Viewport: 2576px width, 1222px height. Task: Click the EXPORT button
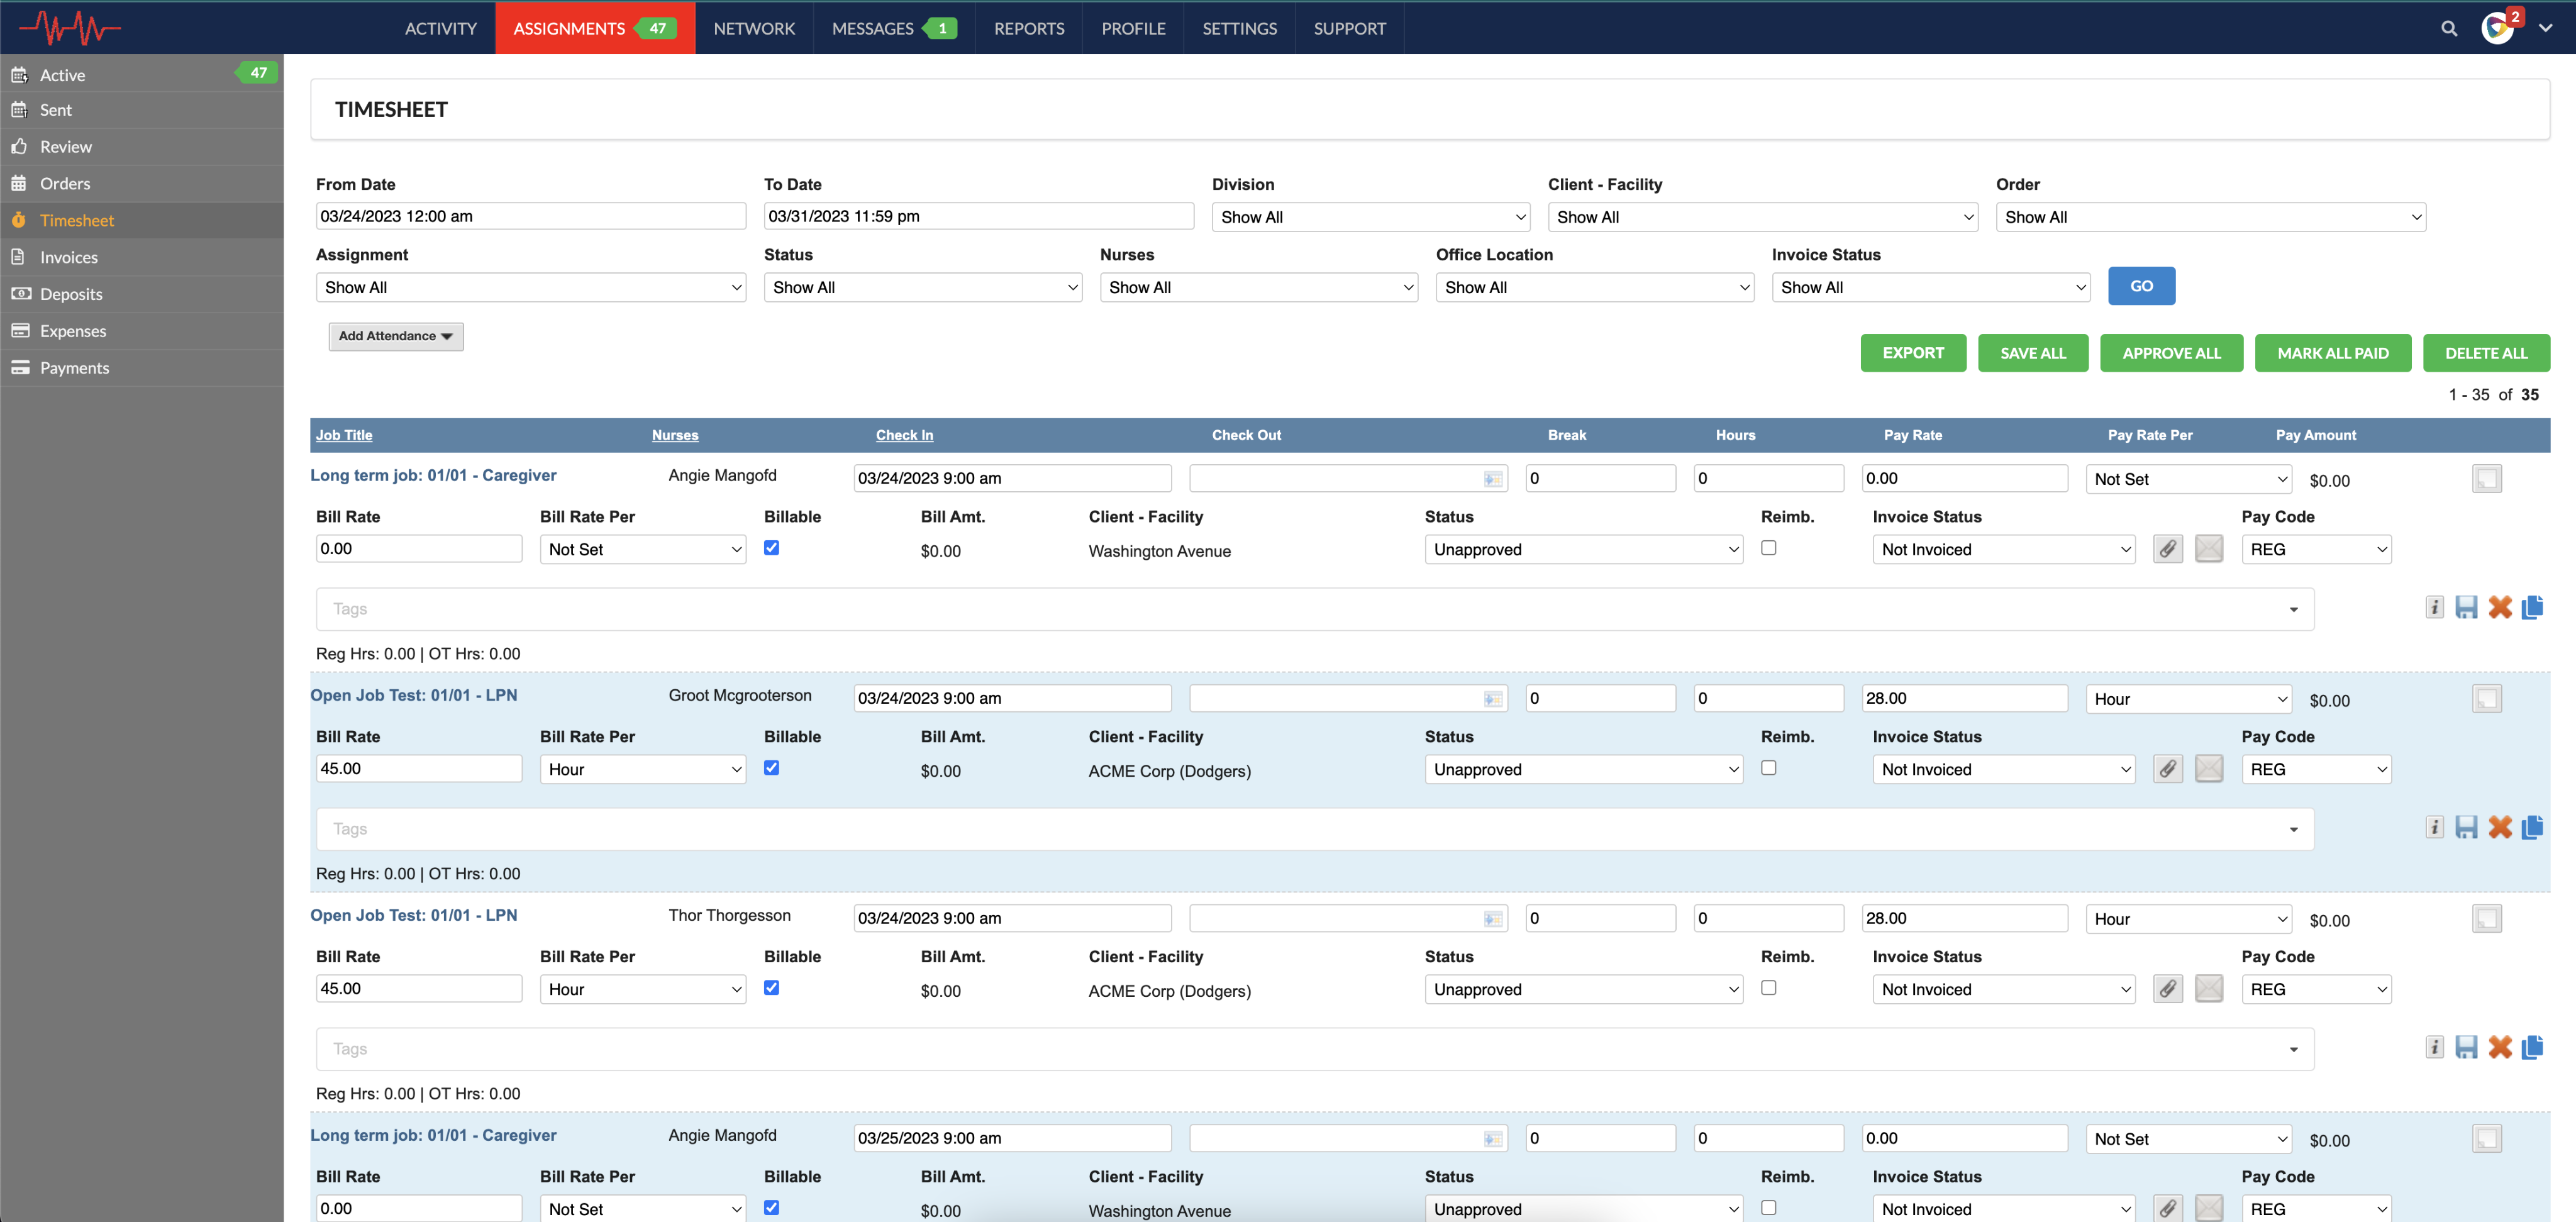point(1913,353)
